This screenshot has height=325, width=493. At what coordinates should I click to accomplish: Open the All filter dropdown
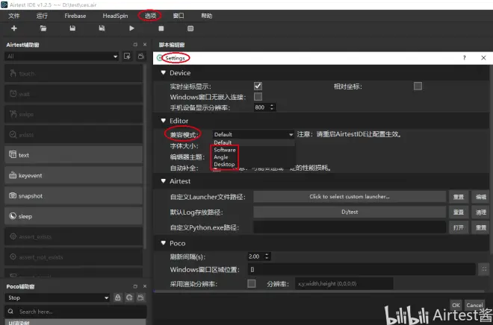[x=61, y=56]
